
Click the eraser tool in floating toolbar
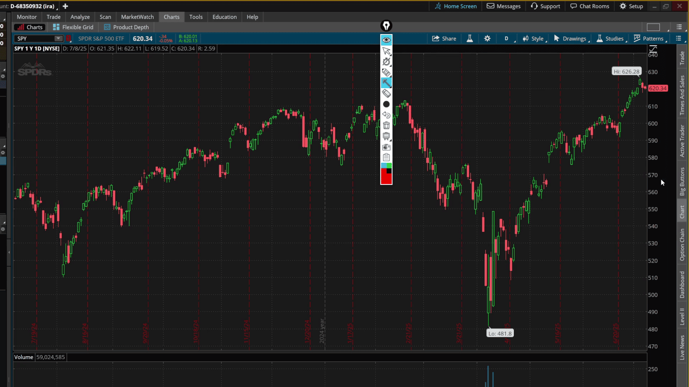coord(386,94)
